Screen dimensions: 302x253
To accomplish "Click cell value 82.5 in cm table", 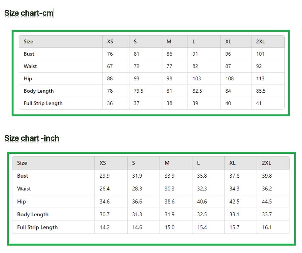I will pyautogui.click(x=197, y=91).
